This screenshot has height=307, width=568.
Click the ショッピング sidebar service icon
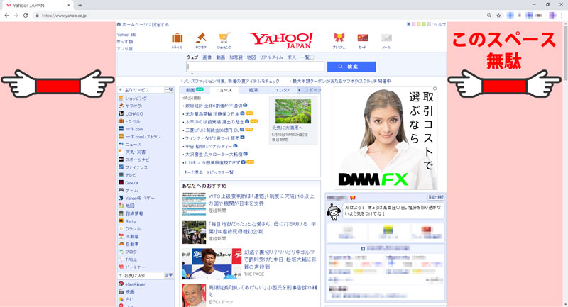point(121,99)
